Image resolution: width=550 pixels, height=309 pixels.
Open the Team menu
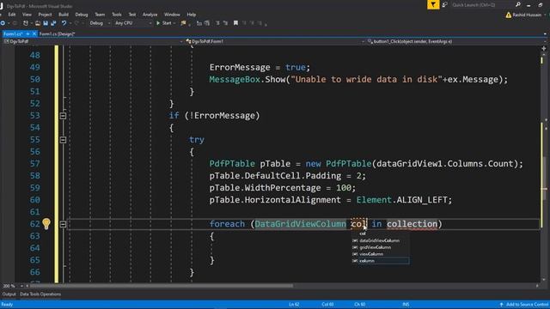pyautogui.click(x=100, y=15)
